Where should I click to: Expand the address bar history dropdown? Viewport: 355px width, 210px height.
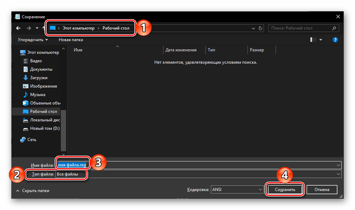(253, 28)
